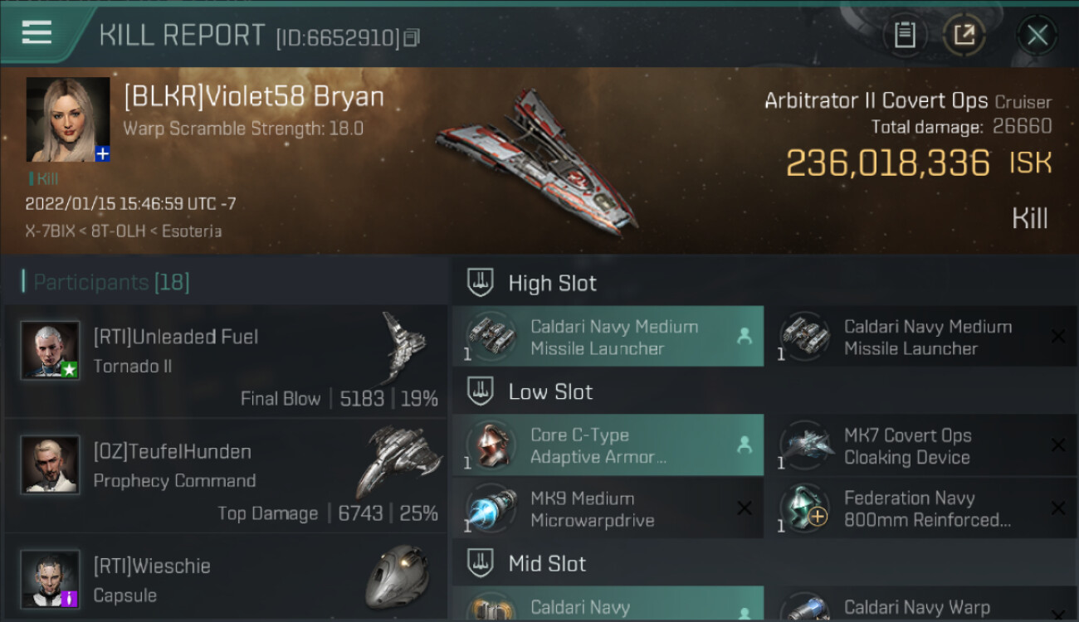This screenshot has width=1079, height=622.
Task: Close the kill report window
Action: click(x=1037, y=35)
